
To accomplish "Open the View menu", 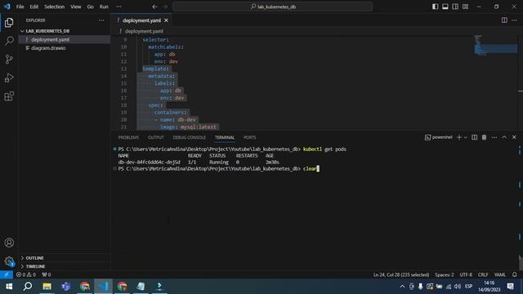I will click(x=76, y=7).
